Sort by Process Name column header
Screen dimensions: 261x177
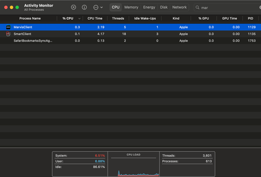[30, 18]
